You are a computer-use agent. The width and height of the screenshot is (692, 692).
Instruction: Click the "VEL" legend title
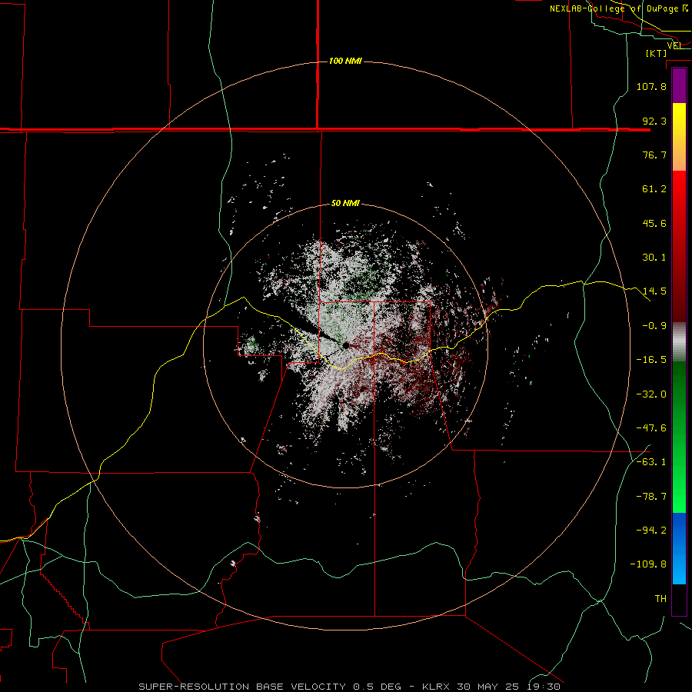click(675, 45)
